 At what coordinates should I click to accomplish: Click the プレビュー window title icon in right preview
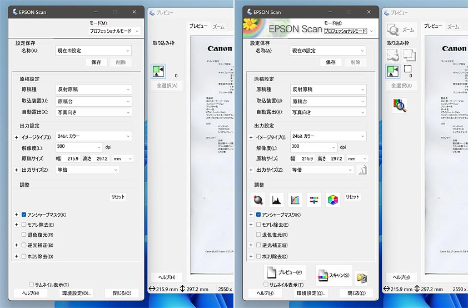(x=387, y=13)
